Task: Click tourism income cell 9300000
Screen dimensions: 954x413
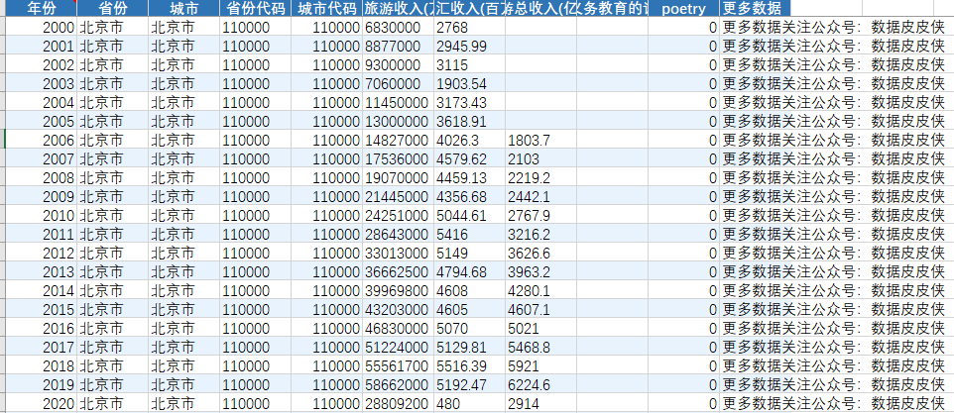Action: coord(398,65)
